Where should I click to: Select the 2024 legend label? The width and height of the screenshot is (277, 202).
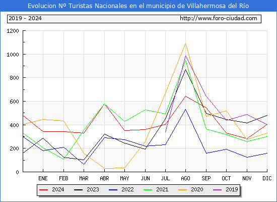58,189
